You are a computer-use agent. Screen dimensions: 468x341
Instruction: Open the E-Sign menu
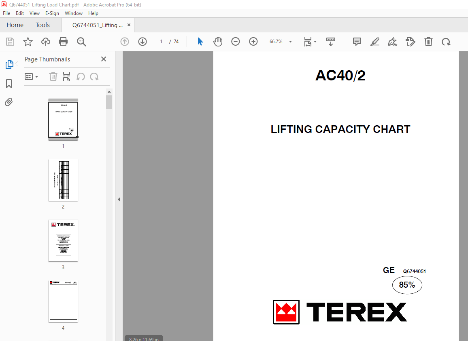pos(52,13)
